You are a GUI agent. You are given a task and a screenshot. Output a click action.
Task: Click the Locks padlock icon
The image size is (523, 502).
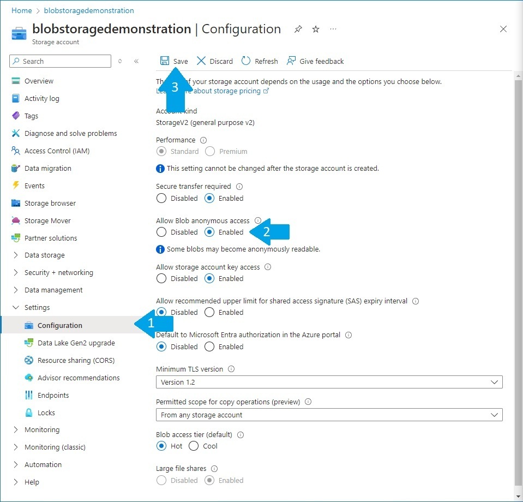pyautogui.click(x=29, y=413)
